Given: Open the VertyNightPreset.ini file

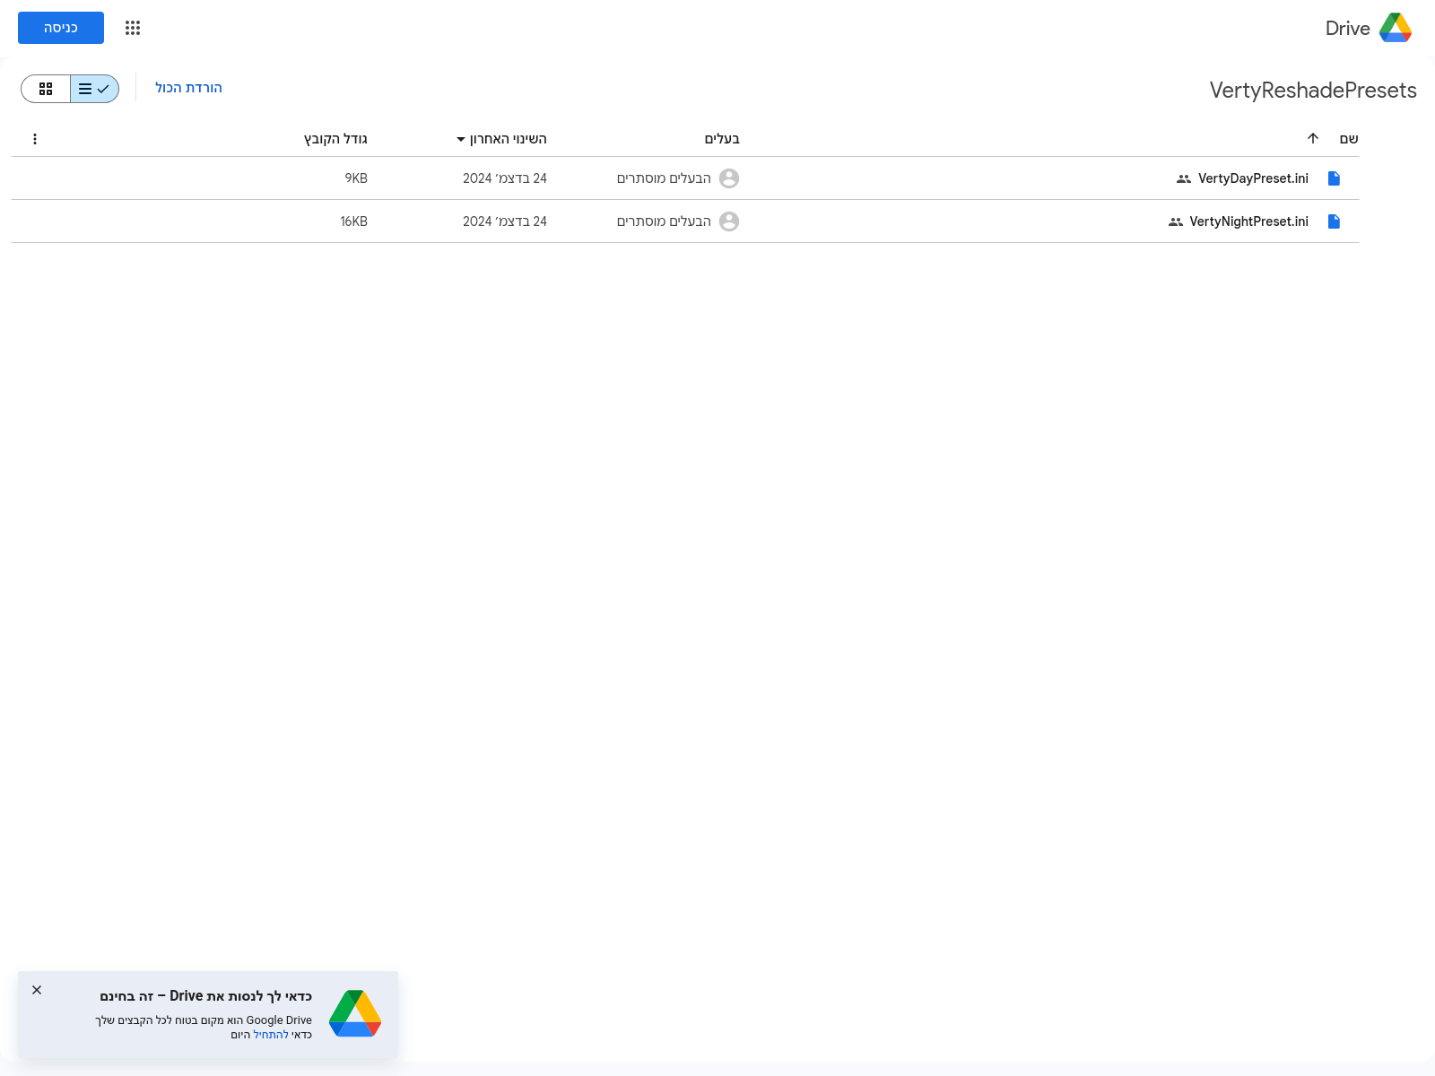Looking at the screenshot, I should pos(1248,221).
